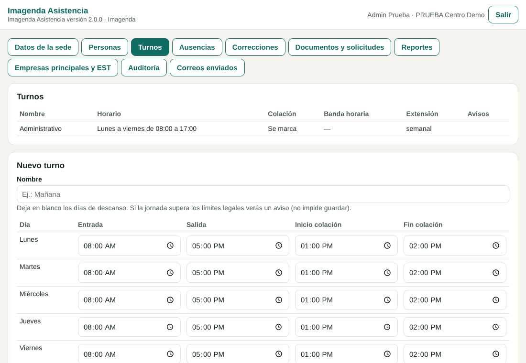Viewport: 526px width, 363px height.
Task: Open clock picker for Miércoles Entrada
Action: (x=170, y=300)
